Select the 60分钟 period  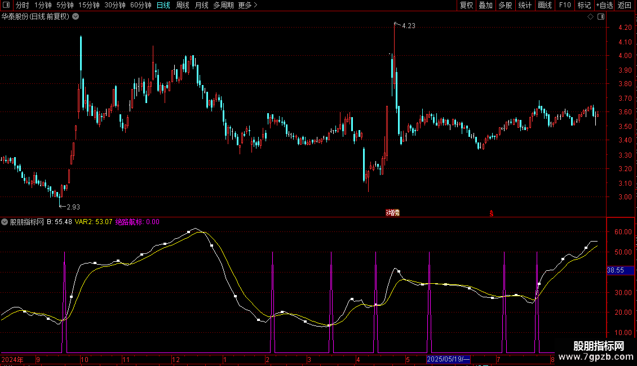141,5
